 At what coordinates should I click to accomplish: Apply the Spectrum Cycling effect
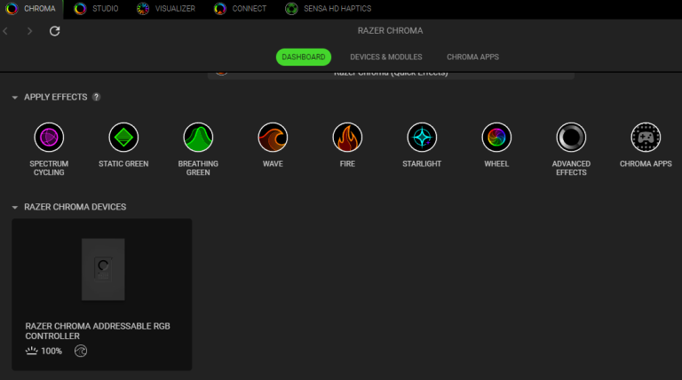pyautogui.click(x=48, y=138)
